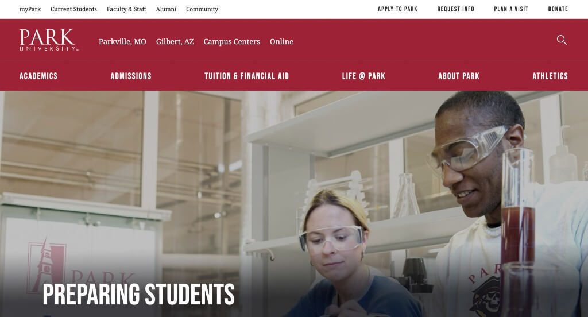The height and width of the screenshot is (317, 588).
Task: Go to the Alumni link
Action: click(x=166, y=9)
